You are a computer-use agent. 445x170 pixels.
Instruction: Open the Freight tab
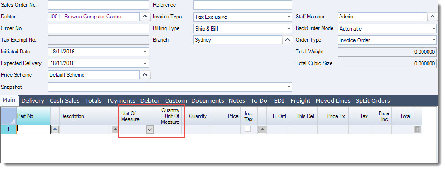[301, 101]
